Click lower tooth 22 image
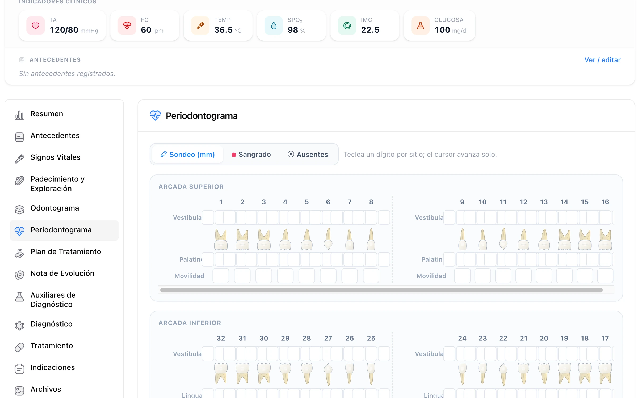 tap(503, 374)
